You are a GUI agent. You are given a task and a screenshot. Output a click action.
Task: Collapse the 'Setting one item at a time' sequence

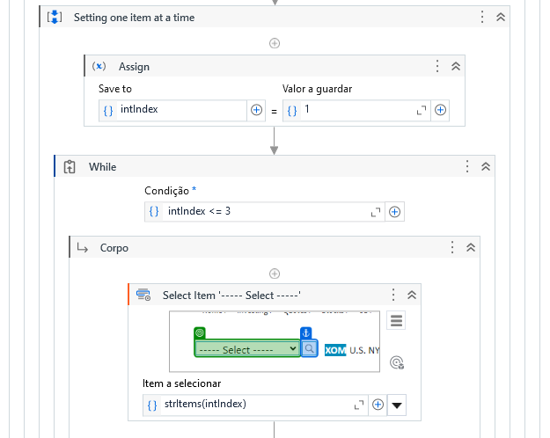coord(501,17)
